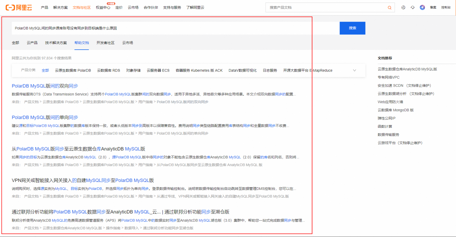The height and width of the screenshot is (237, 456).
Task: Click 操作指南 breadcrumb under 联邦分析 result
Action: [113, 228]
